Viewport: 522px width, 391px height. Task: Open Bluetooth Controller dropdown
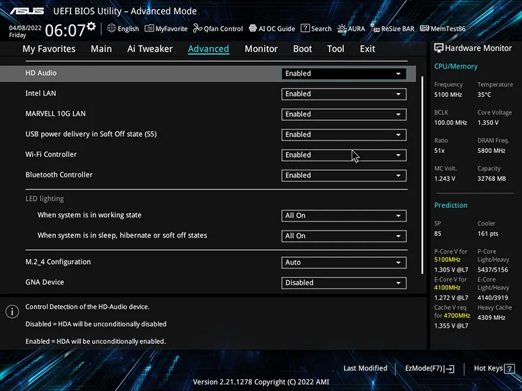click(344, 175)
